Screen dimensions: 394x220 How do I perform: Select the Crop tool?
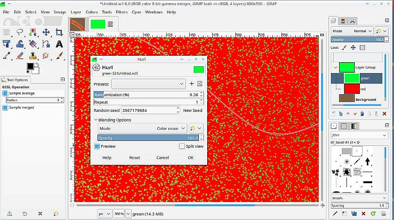(x=59, y=32)
